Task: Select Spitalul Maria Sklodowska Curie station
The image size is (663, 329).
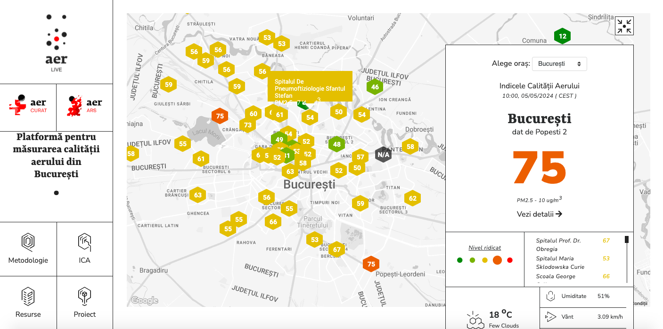Action: click(x=560, y=263)
